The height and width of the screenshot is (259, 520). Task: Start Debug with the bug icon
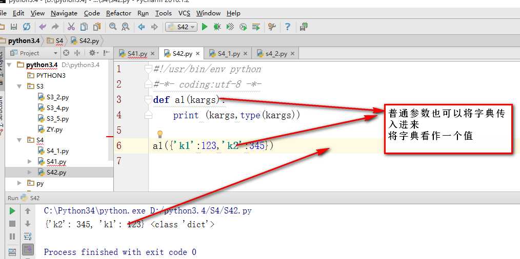217,27
